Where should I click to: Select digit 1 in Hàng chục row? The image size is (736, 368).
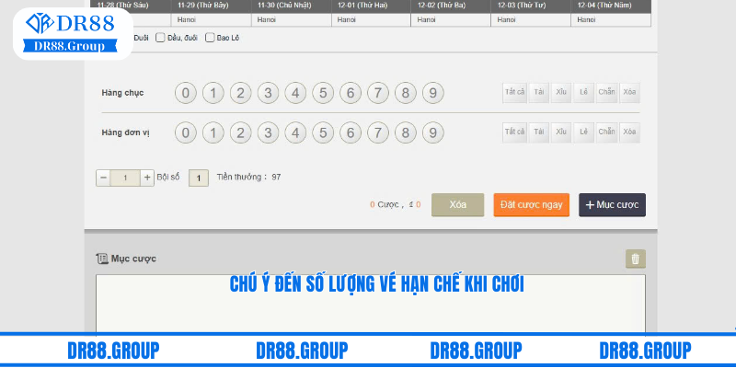point(213,93)
